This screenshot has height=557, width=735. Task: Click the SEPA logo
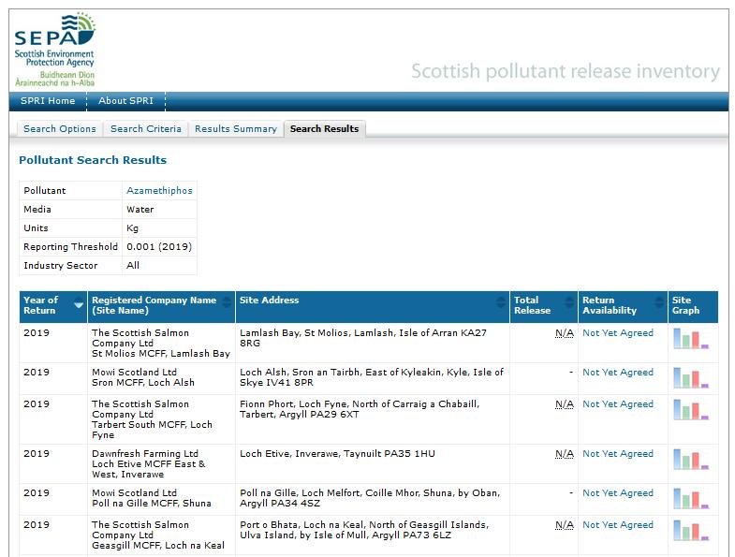point(55,50)
